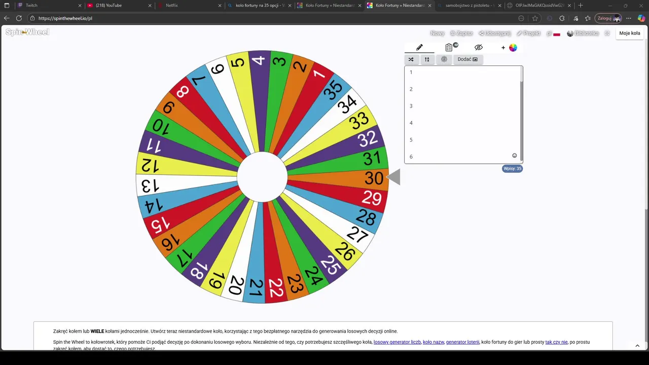The width and height of the screenshot is (649, 365).
Task: Open the entries settings gear
Action: [x=444, y=59]
